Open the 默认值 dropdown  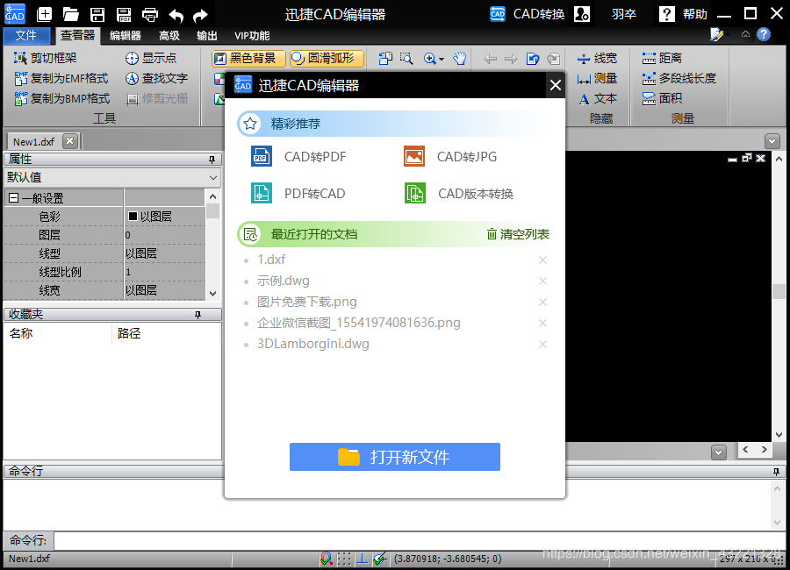point(213,177)
